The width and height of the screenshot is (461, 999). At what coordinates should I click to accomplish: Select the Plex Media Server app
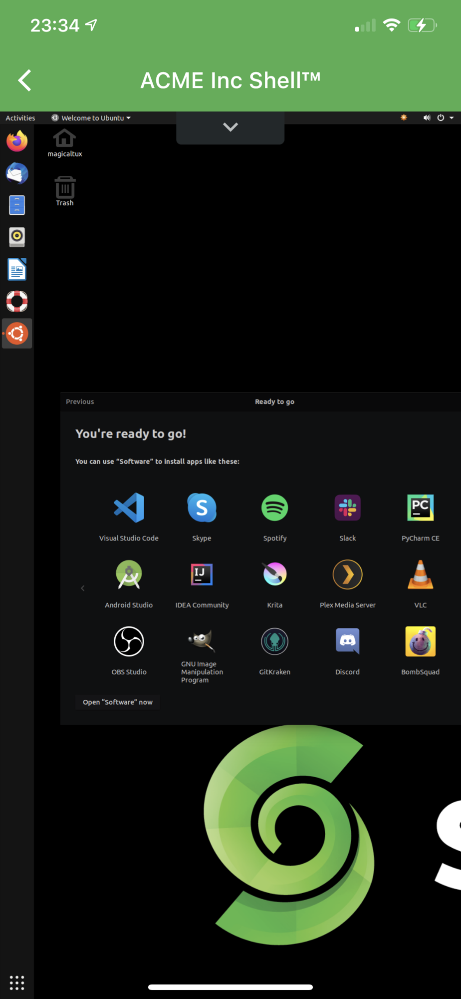348,584
